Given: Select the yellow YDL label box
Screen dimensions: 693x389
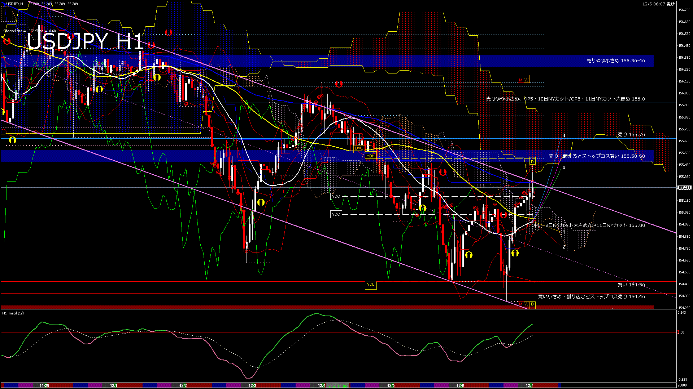Looking at the screenshot, I should click(x=371, y=285).
